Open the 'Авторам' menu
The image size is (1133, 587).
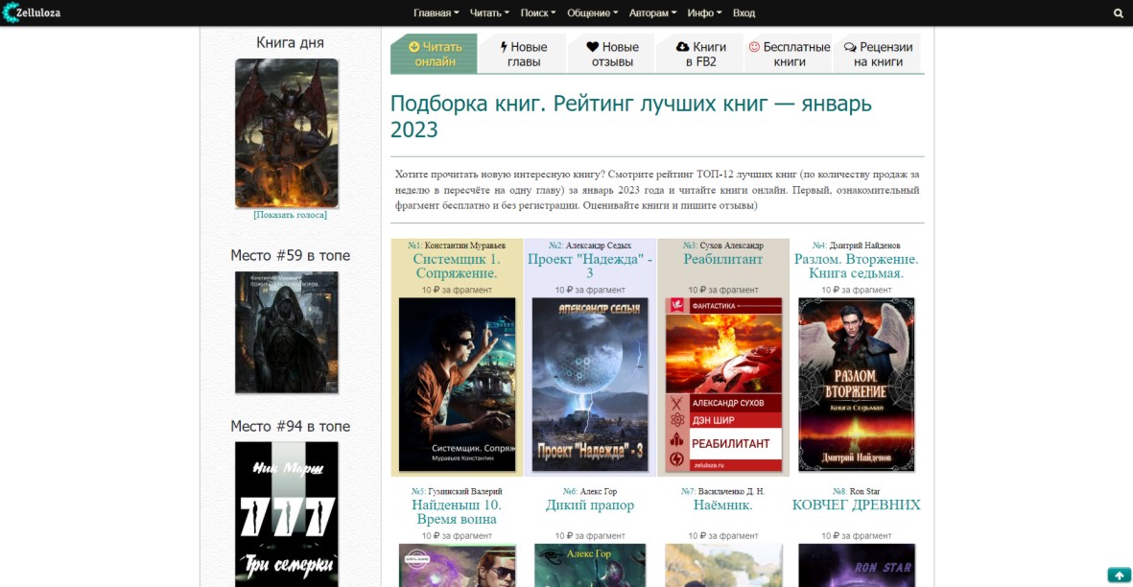coord(652,13)
